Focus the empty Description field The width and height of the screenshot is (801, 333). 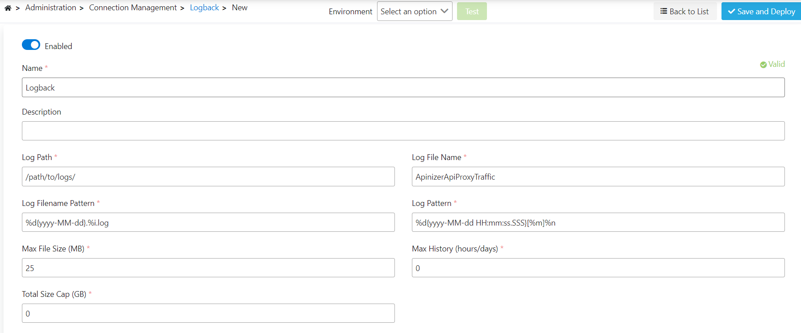(x=403, y=131)
